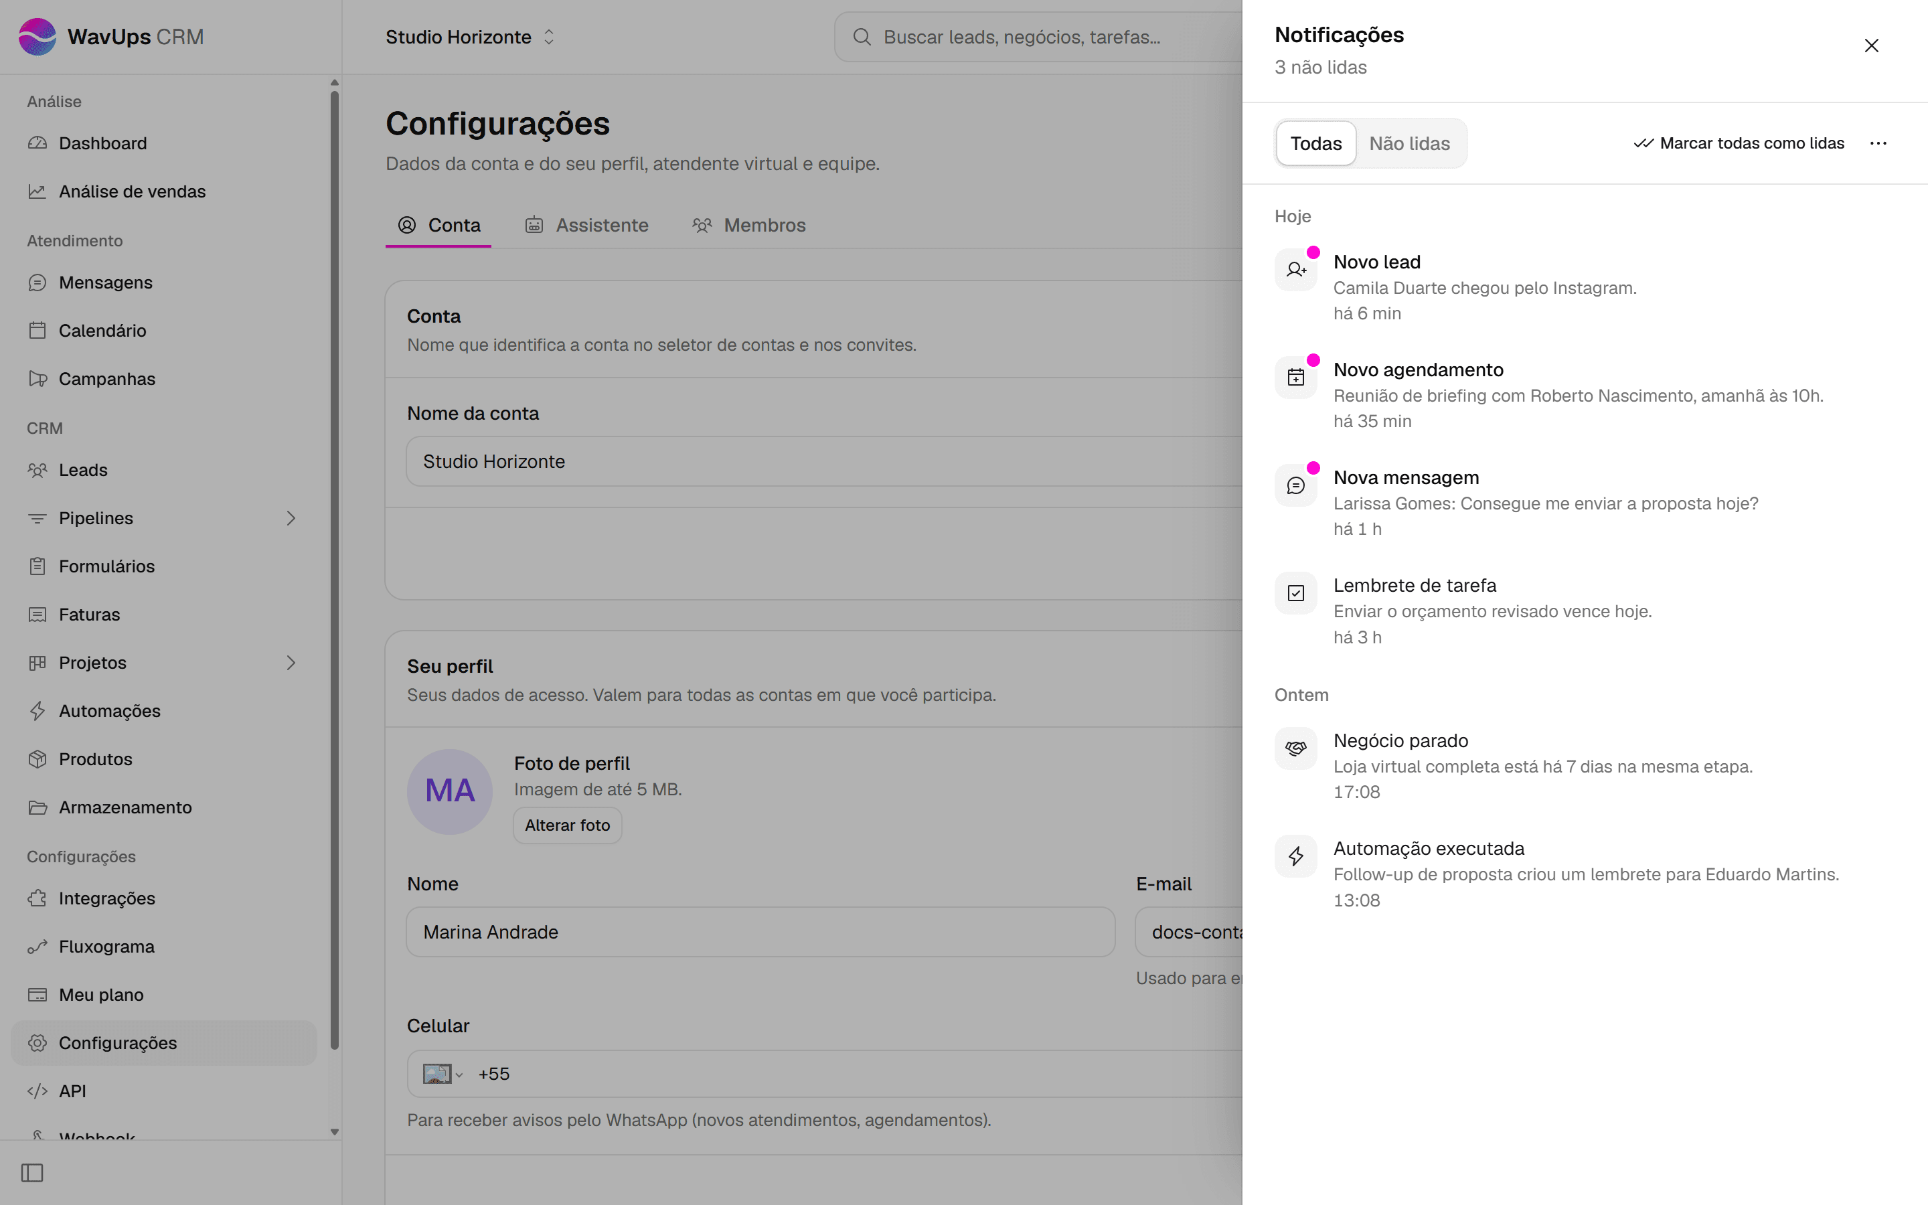Open the Camila Duarte Instagram notification
Viewport: 1928px width, 1205px height.
pyautogui.click(x=1585, y=288)
